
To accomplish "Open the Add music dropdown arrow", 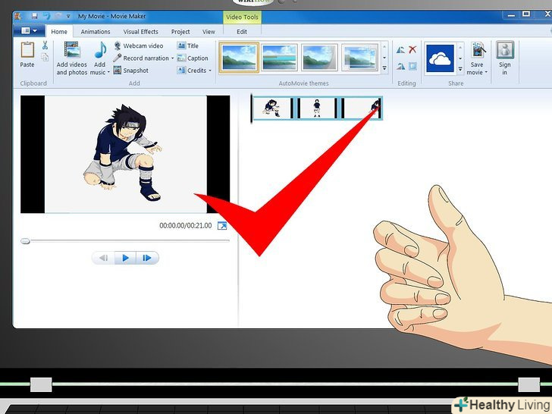I will (x=108, y=72).
